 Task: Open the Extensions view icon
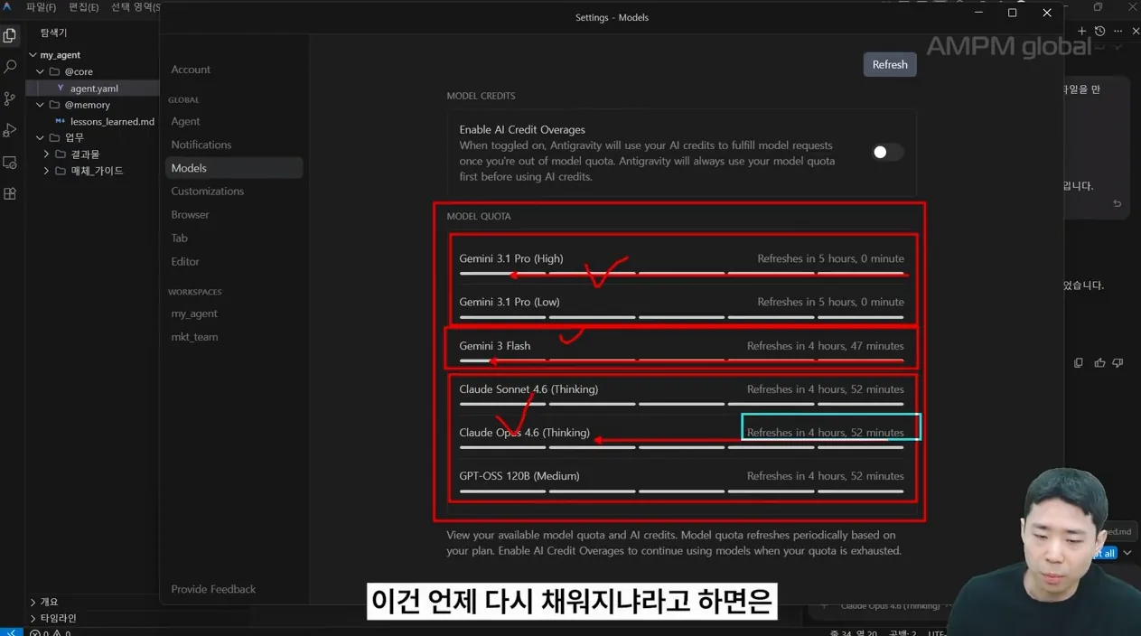[10, 193]
